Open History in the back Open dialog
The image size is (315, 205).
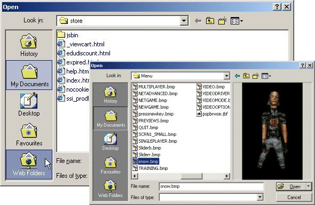pos(29,45)
